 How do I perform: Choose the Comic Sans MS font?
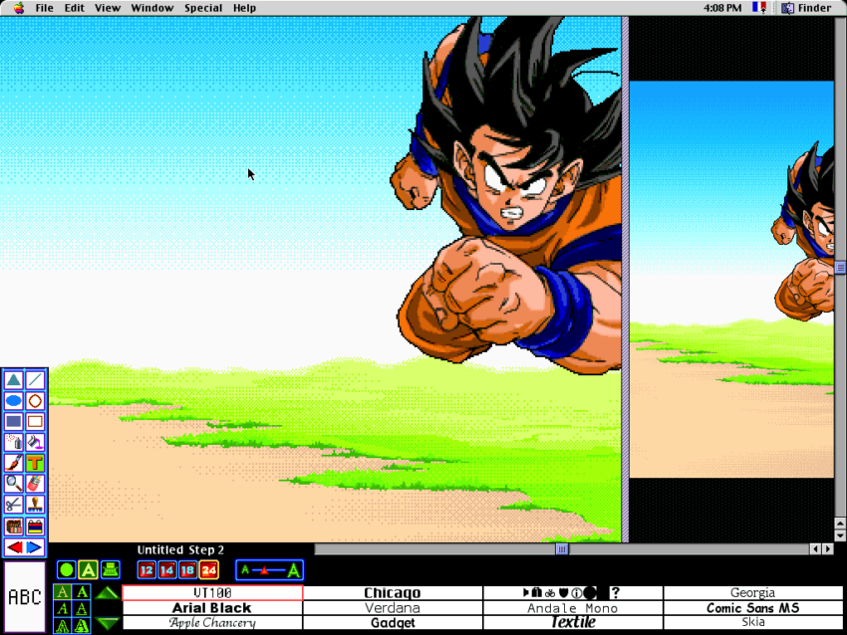(x=753, y=608)
